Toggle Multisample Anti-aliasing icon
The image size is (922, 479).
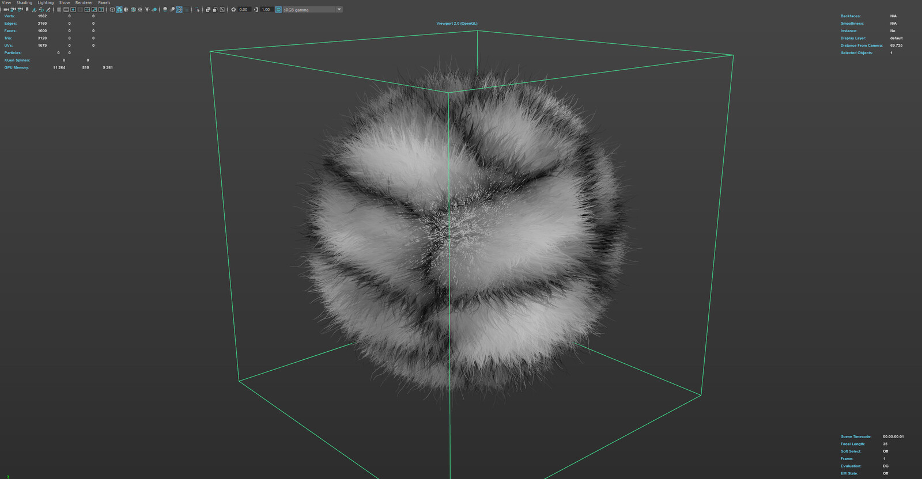[179, 9]
